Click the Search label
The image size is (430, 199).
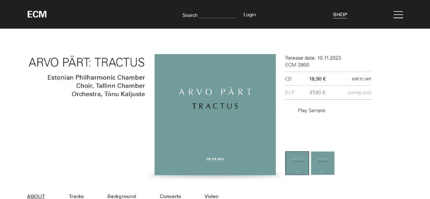tap(190, 15)
